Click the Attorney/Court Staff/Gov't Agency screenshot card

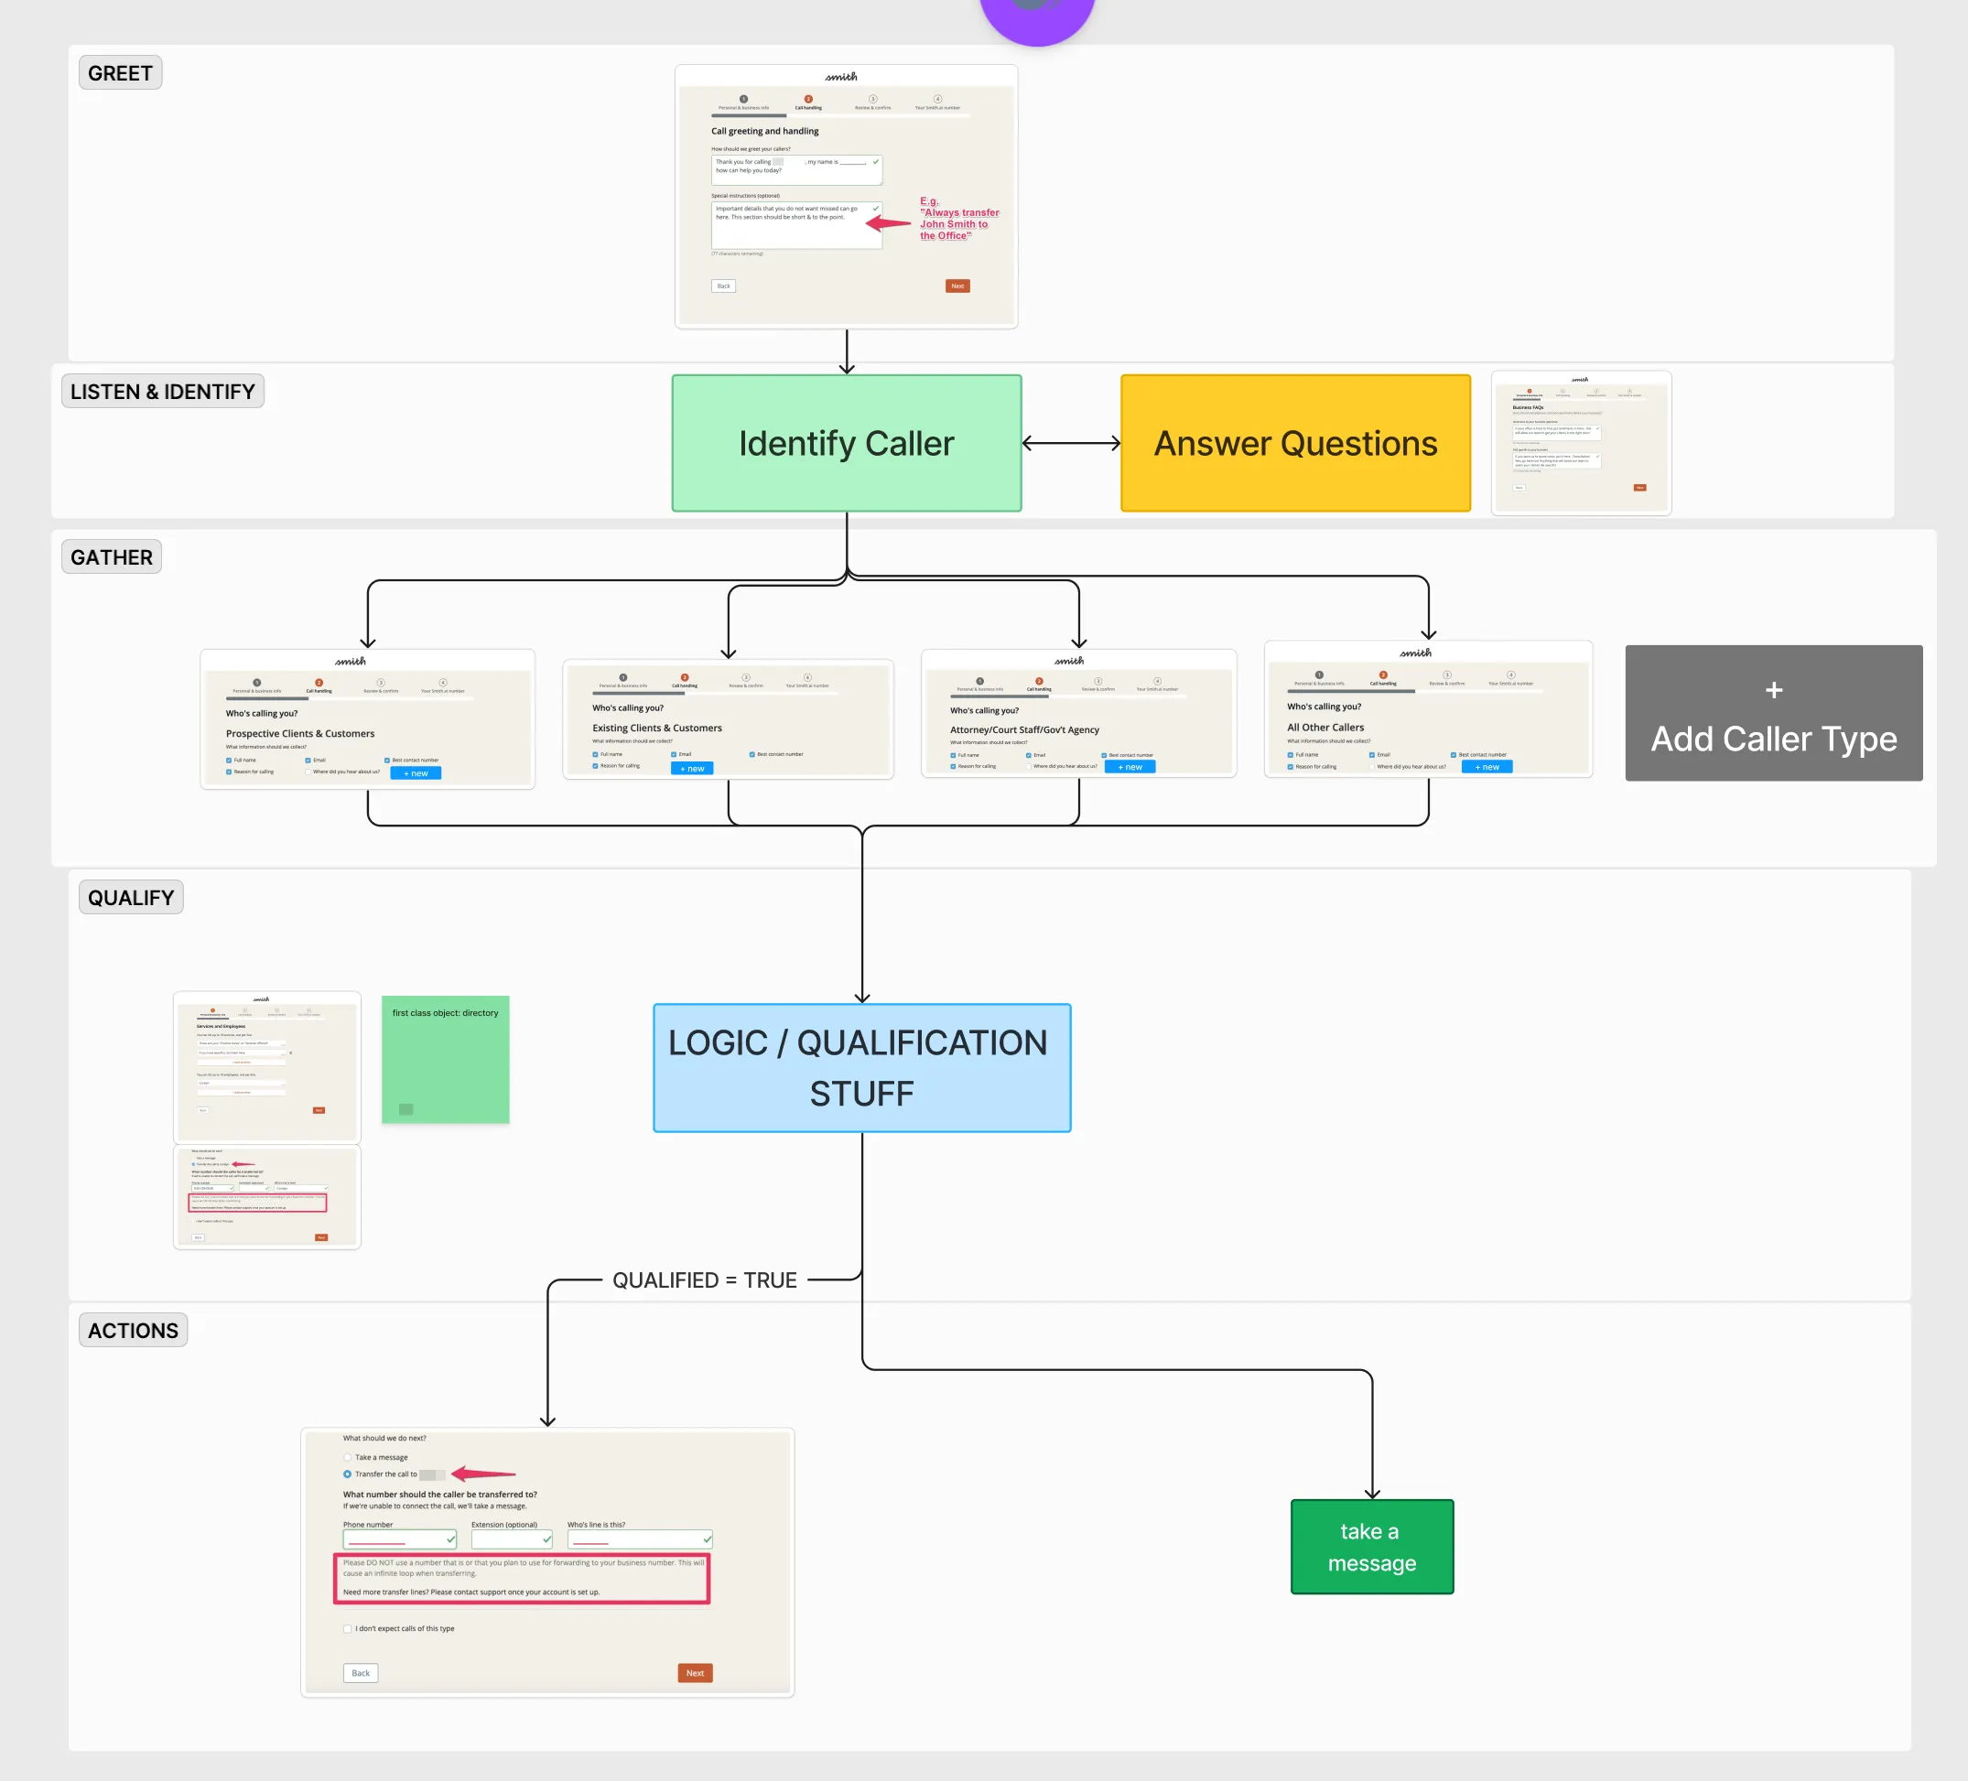click(1078, 713)
